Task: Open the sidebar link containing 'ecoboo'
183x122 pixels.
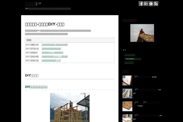Action: point(133,59)
